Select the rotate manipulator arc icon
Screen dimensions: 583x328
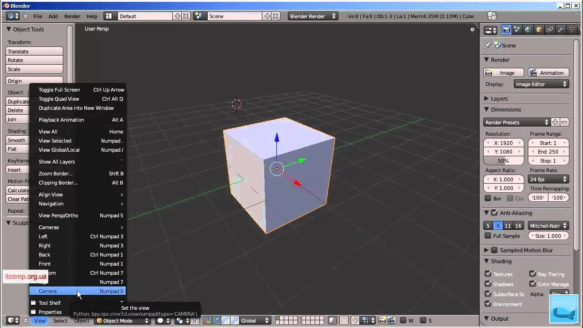click(x=225, y=321)
